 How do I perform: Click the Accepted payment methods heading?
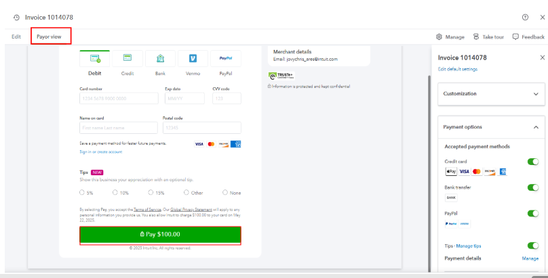point(477,147)
